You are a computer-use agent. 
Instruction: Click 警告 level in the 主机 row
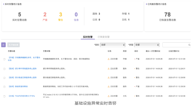click(137, 96)
